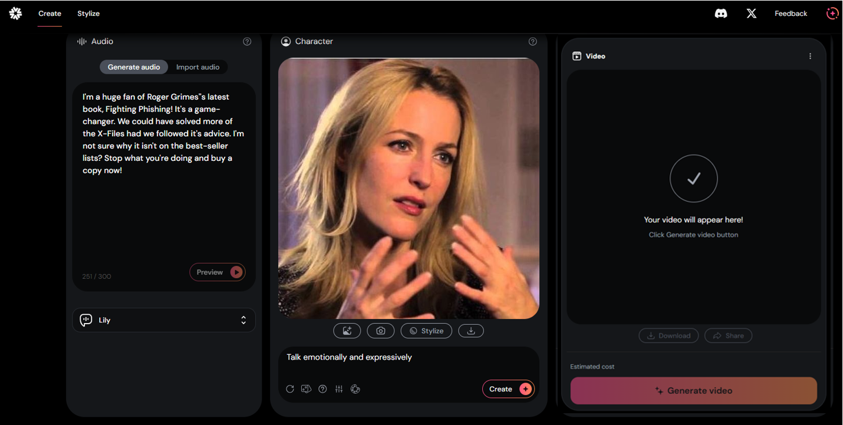
Task: Preview the audio script
Action: pos(218,272)
